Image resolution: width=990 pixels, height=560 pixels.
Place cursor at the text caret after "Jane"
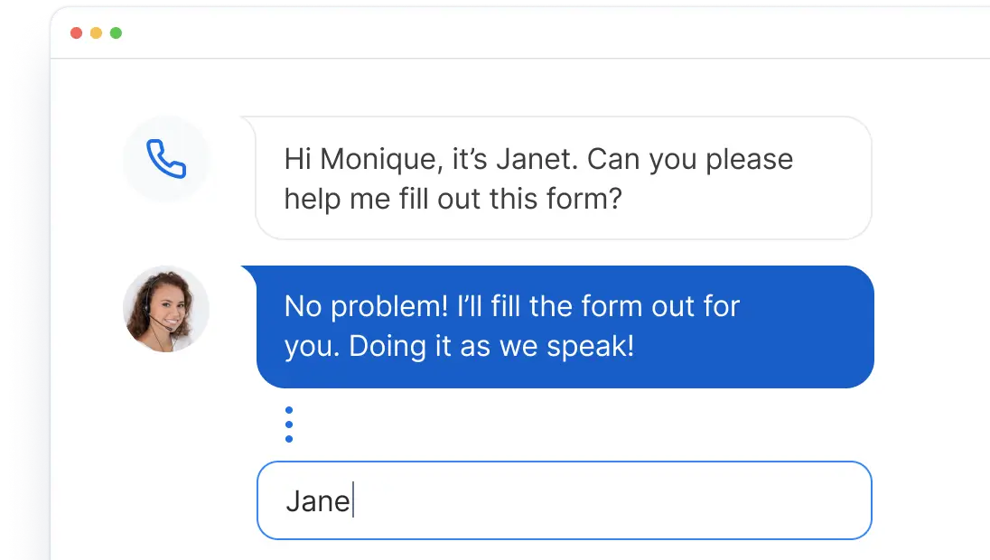point(353,500)
